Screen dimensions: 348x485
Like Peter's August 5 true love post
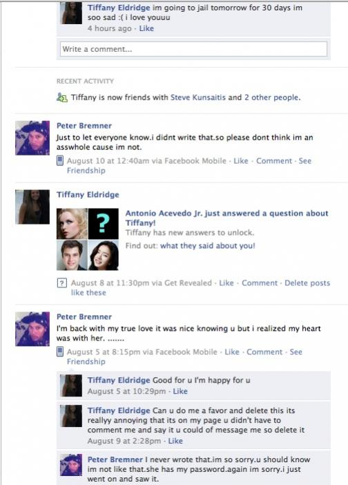pyautogui.click(x=232, y=352)
